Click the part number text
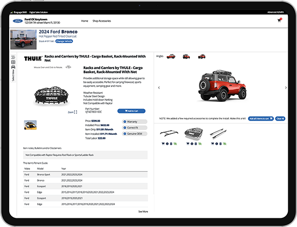Screen dimensions: 297x227 tap(93, 110)
